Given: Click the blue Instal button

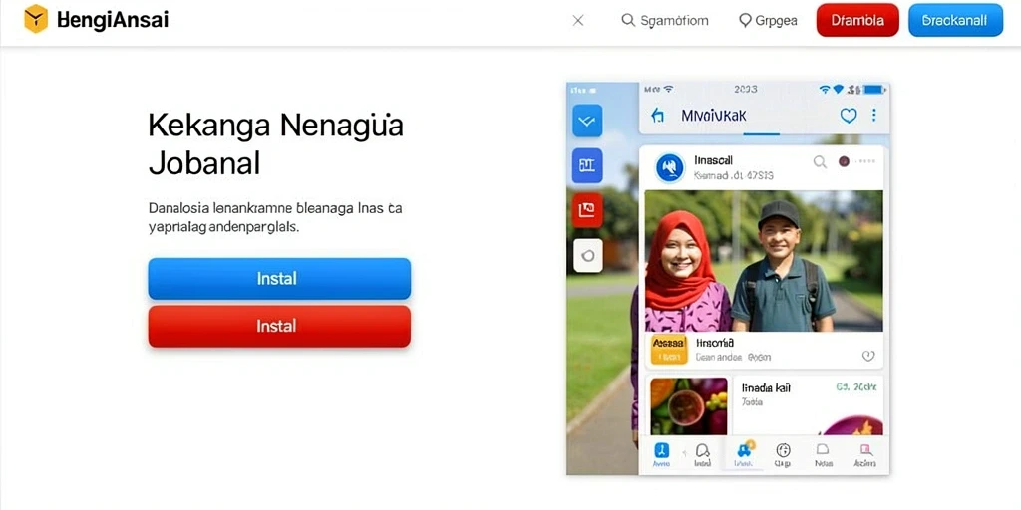Looking at the screenshot, I should 279,279.
